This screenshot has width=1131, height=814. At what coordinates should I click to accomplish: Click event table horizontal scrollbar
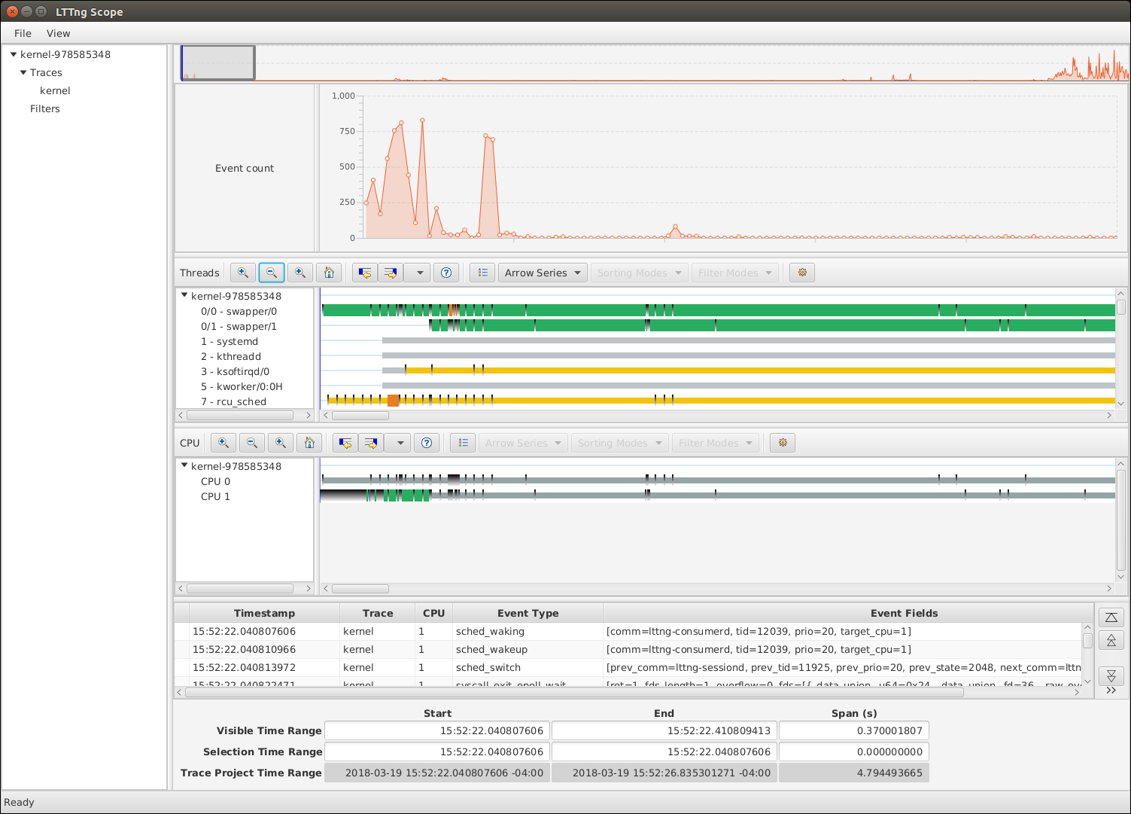pyautogui.click(x=574, y=692)
